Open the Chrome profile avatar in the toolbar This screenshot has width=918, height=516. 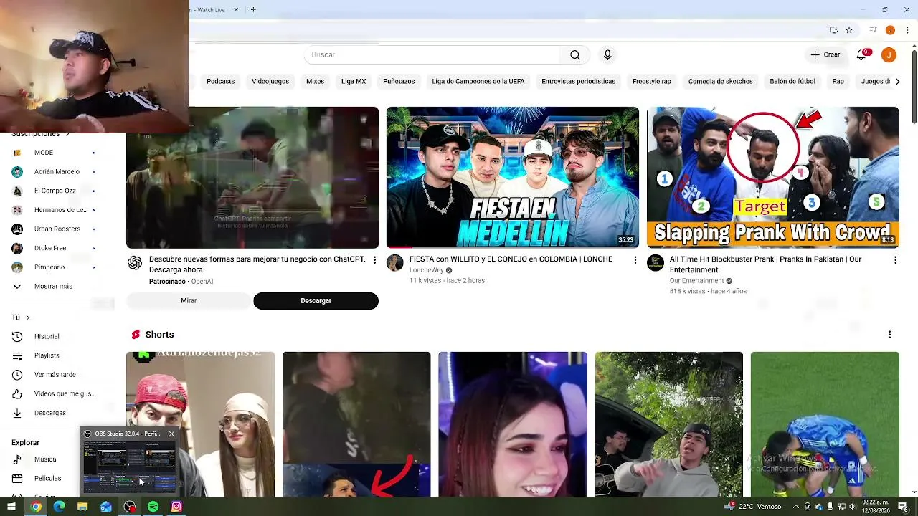[x=890, y=30]
